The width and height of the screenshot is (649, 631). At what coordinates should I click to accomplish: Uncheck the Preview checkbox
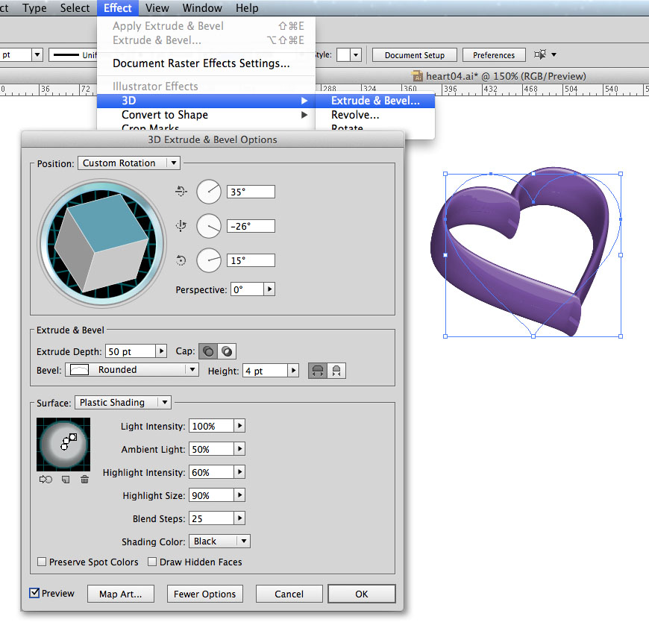pyautogui.click(x=34, y=593)
